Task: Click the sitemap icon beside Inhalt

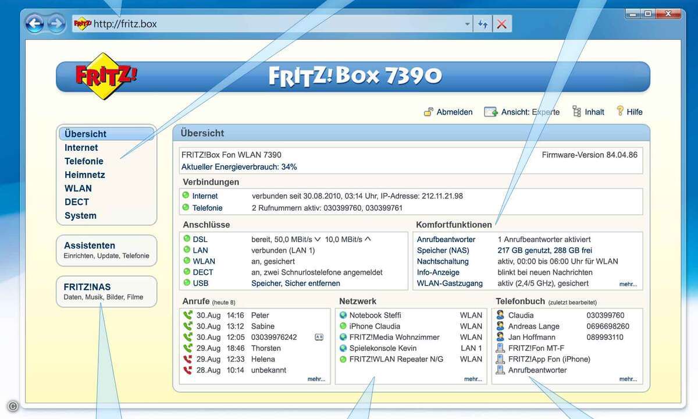Action: (x=576, y=111)
